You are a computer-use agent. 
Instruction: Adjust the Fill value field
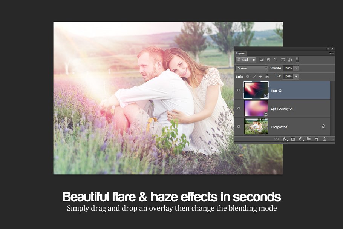click(288, 76)
